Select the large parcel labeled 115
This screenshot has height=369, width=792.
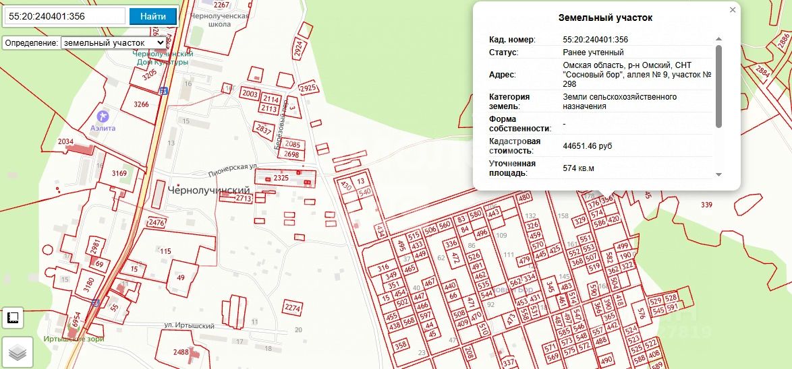point(165,251)
